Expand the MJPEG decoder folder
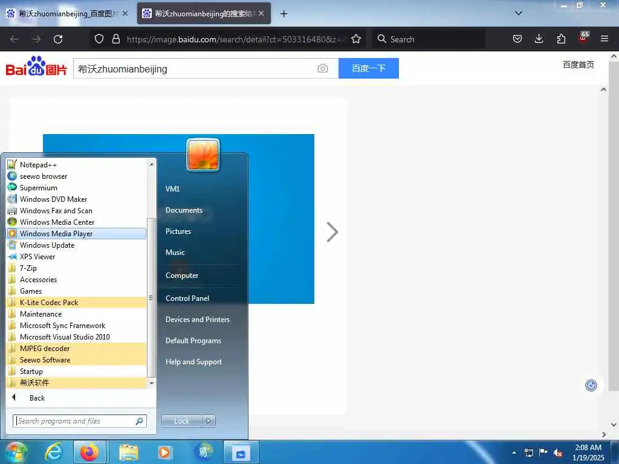Screen dimensions: 619x464 click(x=76, y=349)
